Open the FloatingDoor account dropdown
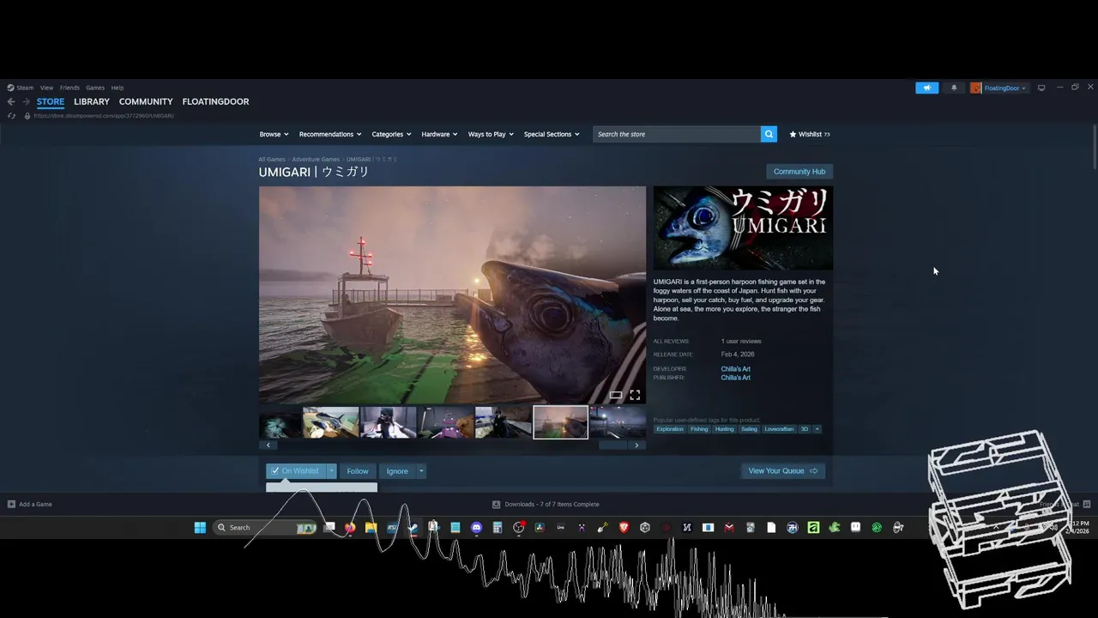This screenshot has height=618, width=1098. (x=1004, y=88)
